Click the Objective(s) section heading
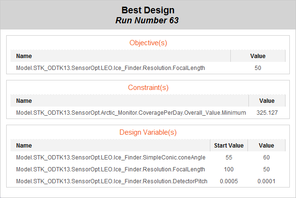 click(148, 43)
